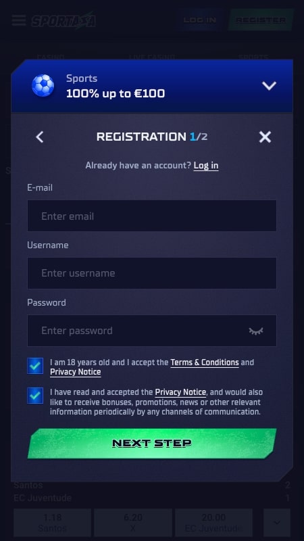Expand the Sports bonus chevron

269,86
